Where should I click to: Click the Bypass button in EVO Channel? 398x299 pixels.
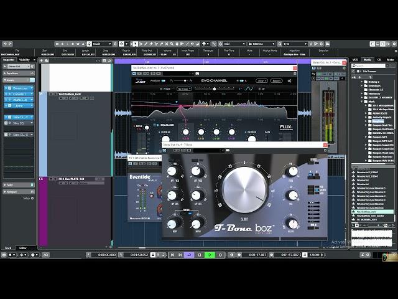click(276, 81)
